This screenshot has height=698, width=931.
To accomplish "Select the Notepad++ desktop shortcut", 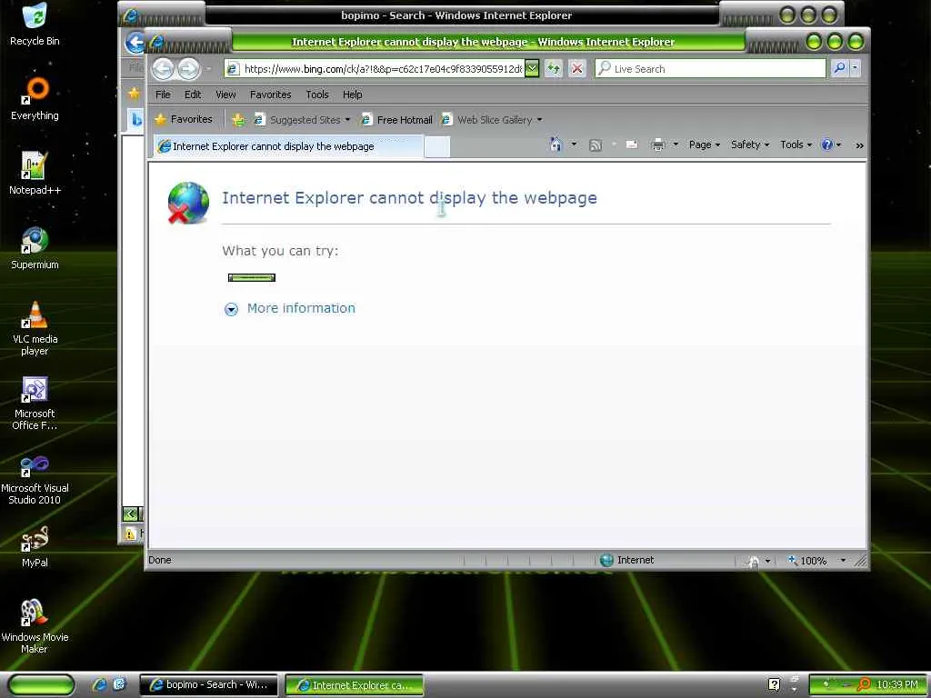I will click(35, 174).
